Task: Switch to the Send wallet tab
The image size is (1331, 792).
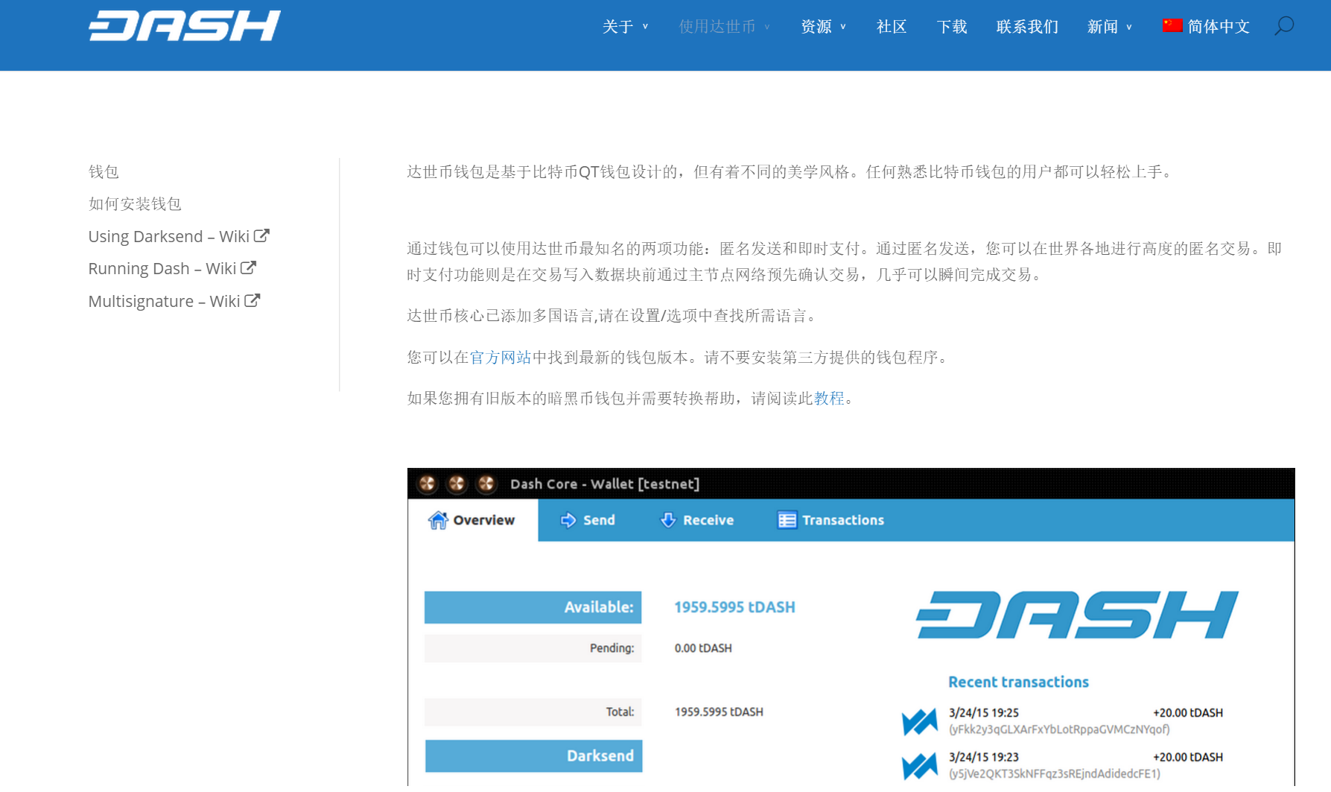Action: pyautogui.click(x=588, y=520)
